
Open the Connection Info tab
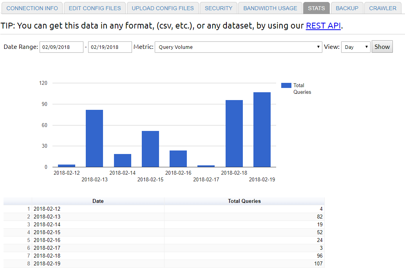click(x=32, y=8)
